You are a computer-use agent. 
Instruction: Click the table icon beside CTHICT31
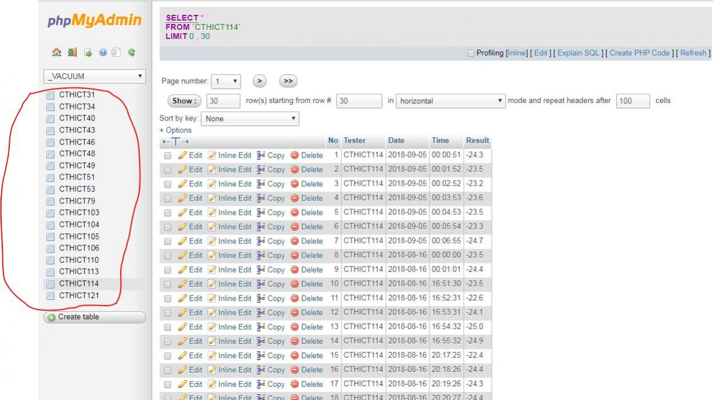[x=50, y=95]
